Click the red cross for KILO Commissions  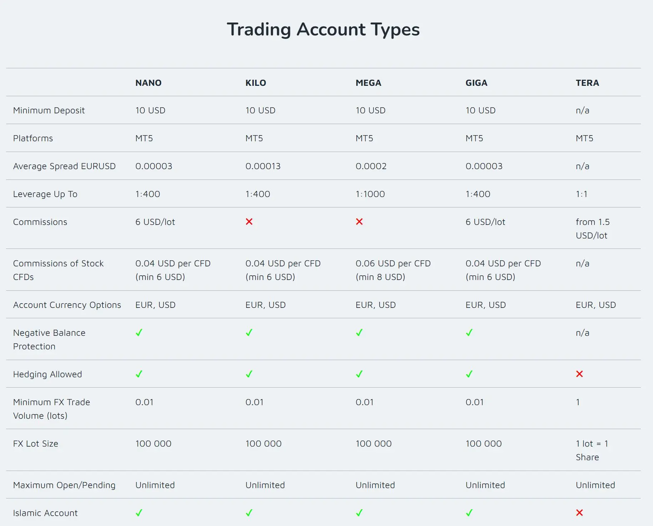point(249,222)
